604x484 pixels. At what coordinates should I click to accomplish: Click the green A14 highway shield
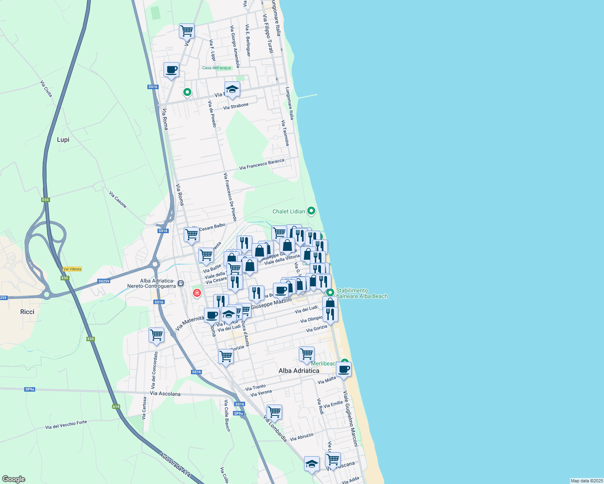pyautogui.click(x=116, y=406)
